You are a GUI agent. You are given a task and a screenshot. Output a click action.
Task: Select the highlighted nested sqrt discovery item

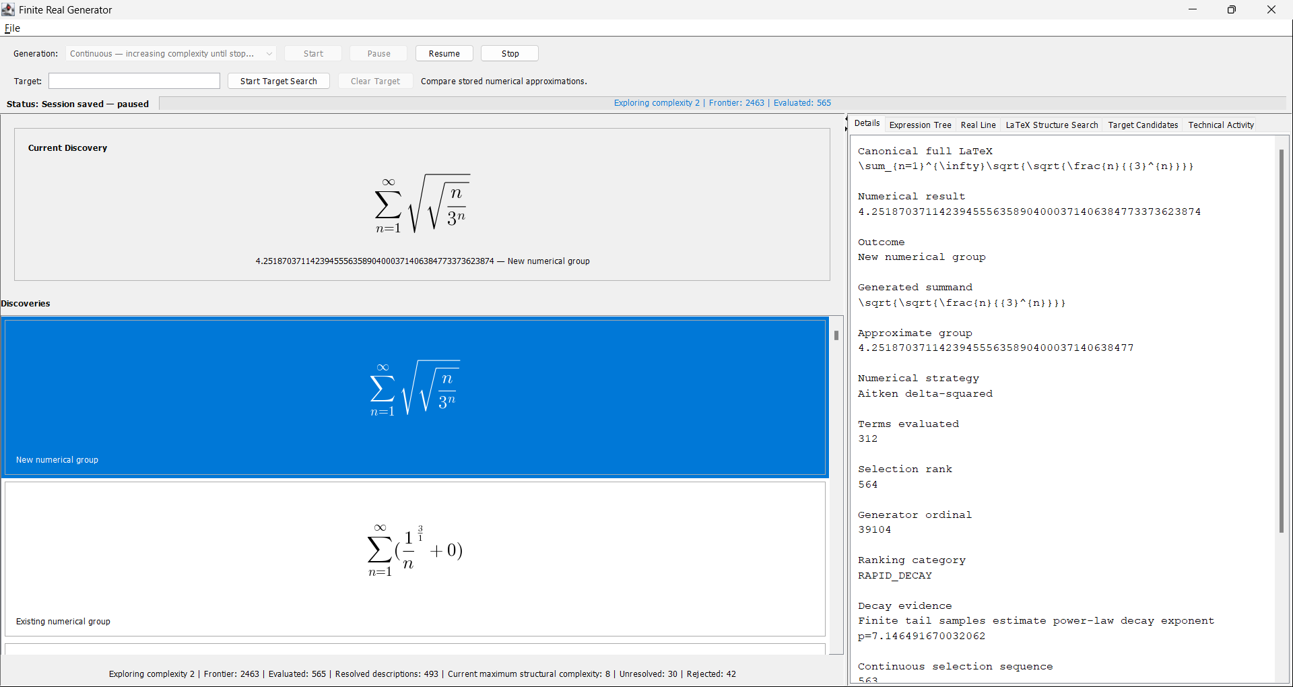point(415,397)
